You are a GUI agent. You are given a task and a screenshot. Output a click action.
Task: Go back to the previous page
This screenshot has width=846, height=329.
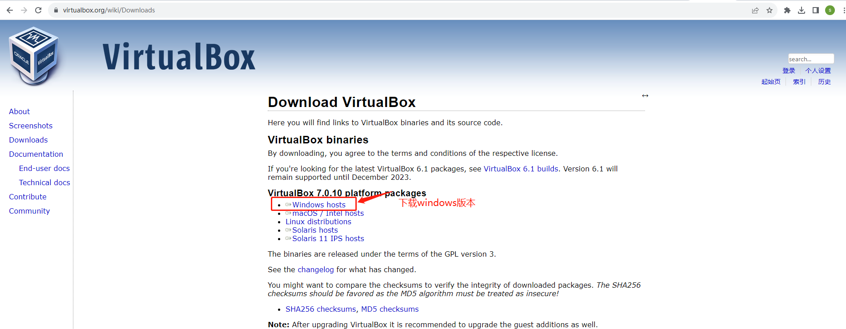pyautogui.click(x=10, y=10)
